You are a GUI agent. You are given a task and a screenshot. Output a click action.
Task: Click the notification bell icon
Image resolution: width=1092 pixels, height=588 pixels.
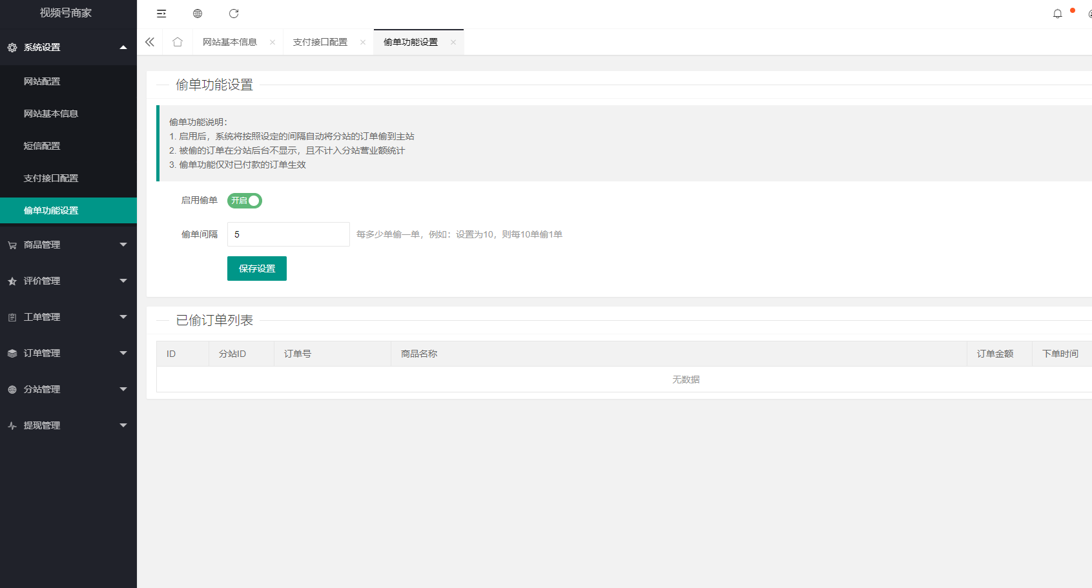1057,13
